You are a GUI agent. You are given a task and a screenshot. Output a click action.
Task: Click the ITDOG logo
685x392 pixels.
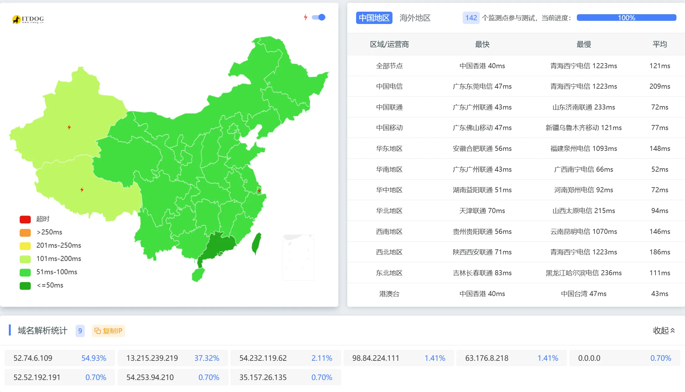[x=28, y=19]
